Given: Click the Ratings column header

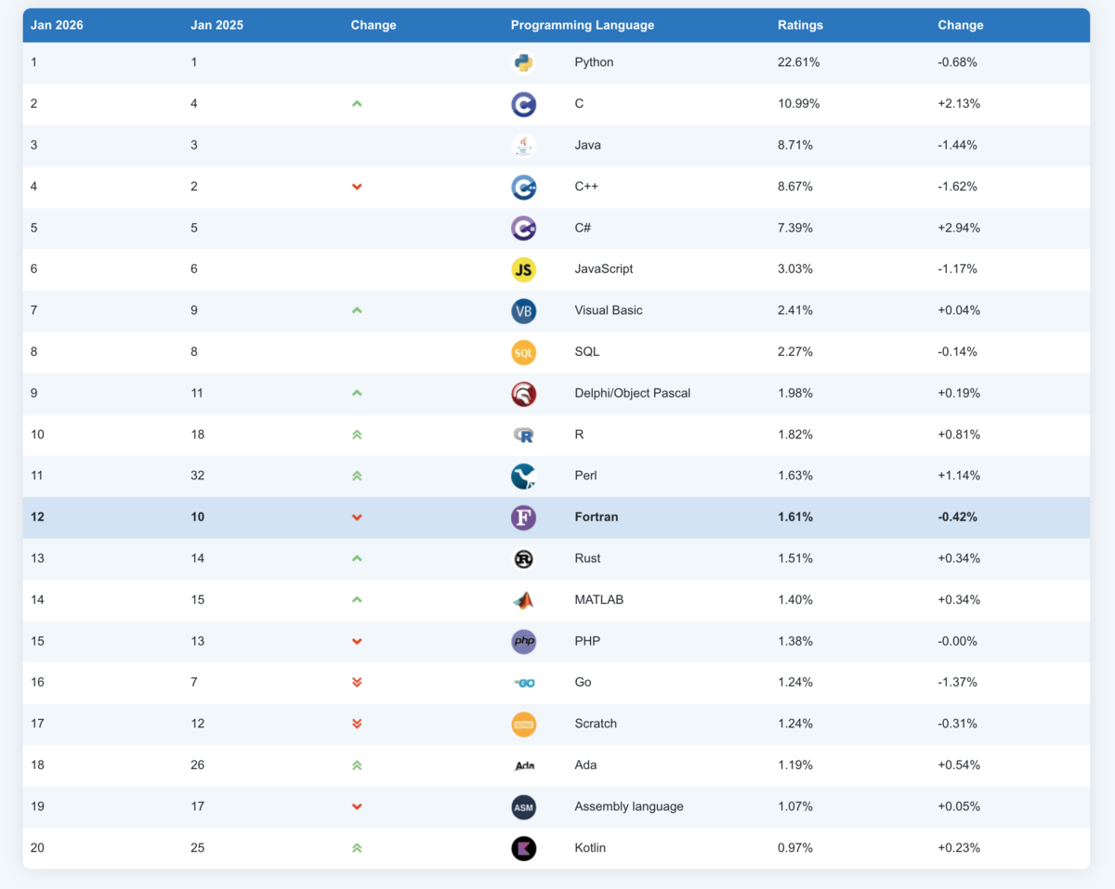Looking at the screenshot, I should click(800, 25).
